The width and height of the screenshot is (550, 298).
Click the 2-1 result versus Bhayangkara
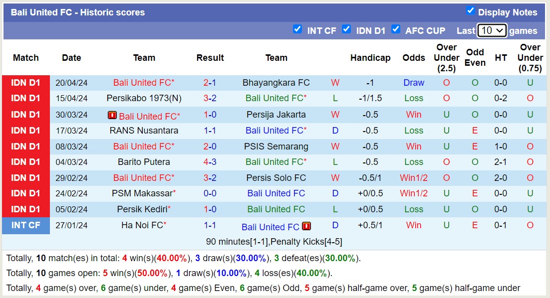tap(210, 83)
